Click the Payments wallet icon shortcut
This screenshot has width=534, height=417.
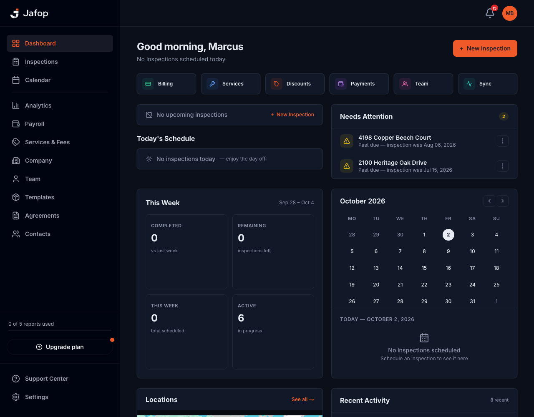point(341,84)
